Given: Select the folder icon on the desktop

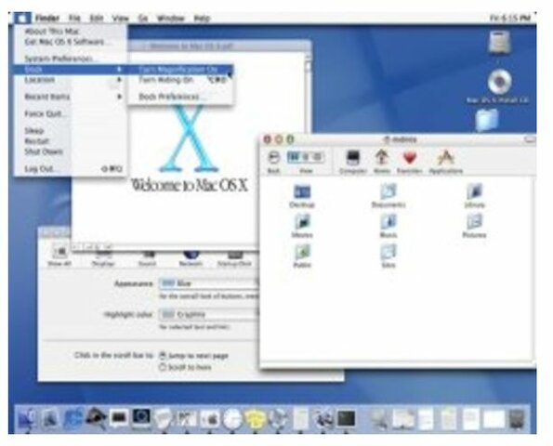Looking at the screenshot, I should click(x=487, y=120).
